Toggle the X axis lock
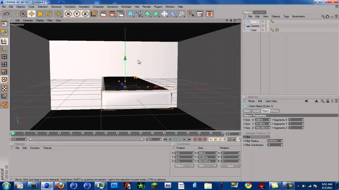Viewport: 339px width, 190px height. coord(68,14)
